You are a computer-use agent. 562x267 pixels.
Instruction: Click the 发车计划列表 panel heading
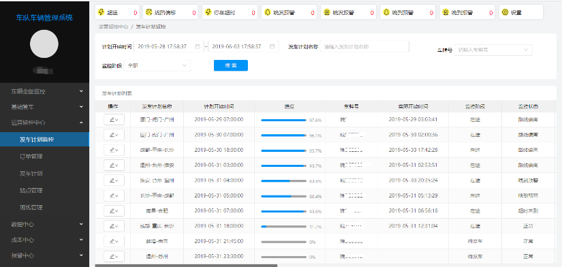(x=117, y=93)
